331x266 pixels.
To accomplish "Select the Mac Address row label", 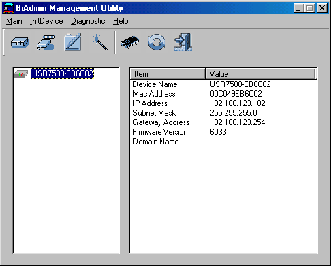I will [x=154, y=94].
